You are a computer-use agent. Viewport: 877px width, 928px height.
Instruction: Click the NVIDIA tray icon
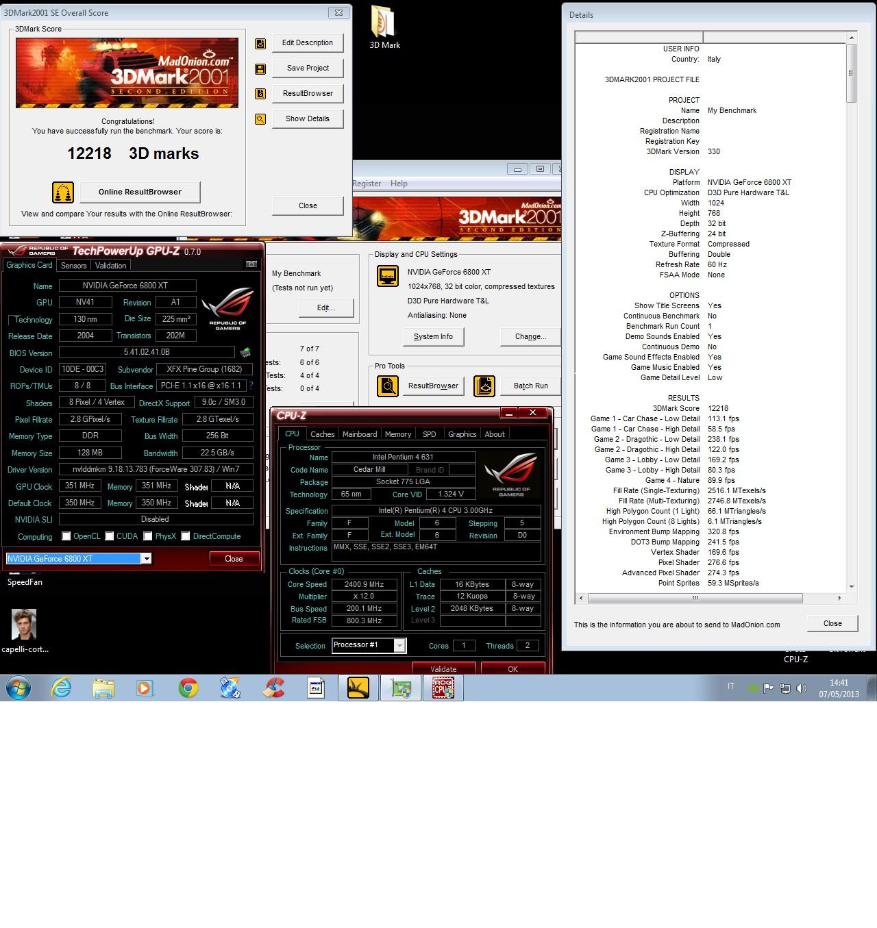click(x=752, y=688)
